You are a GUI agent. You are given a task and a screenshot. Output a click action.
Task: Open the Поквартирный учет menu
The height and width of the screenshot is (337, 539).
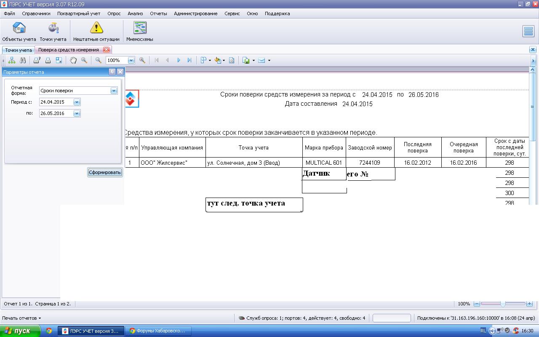[79, 13]
